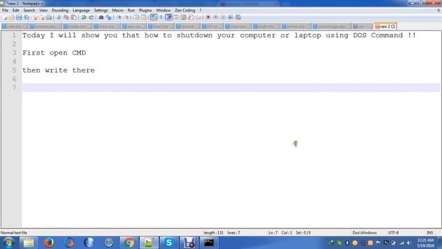The image size is (442, 249).
Task: Open Find with the binoculars icon
Action: (x=101, y=17)
